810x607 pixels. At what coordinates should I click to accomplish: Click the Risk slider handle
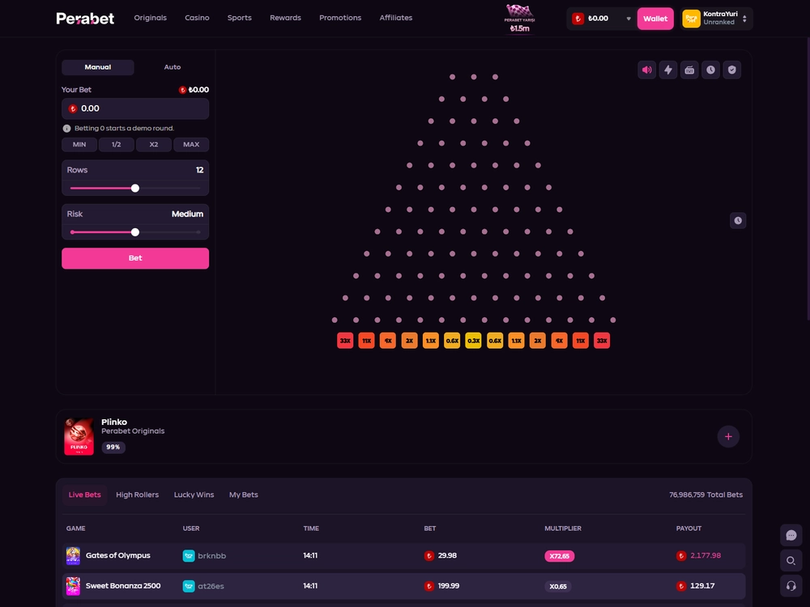point(134,232)
